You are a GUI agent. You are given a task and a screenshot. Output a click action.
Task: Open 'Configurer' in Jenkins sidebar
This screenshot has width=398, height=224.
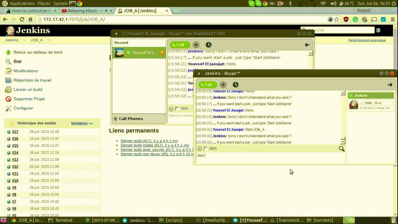(x=23, y=108)
